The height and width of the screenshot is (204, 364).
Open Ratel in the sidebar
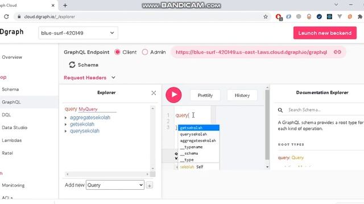7,153
